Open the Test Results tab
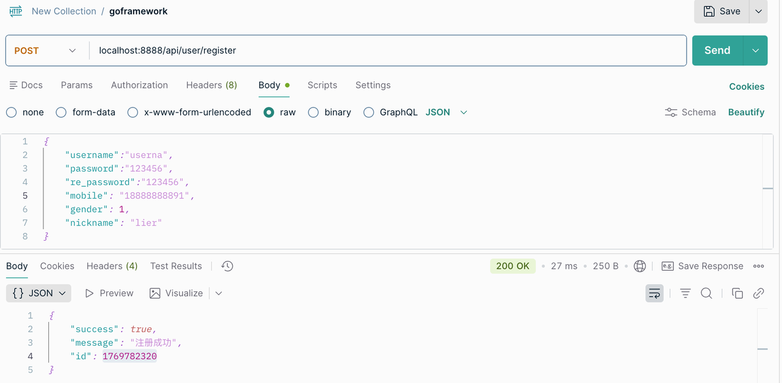The width and height of the screenshot is (782, 383). (x=176, y=266)
